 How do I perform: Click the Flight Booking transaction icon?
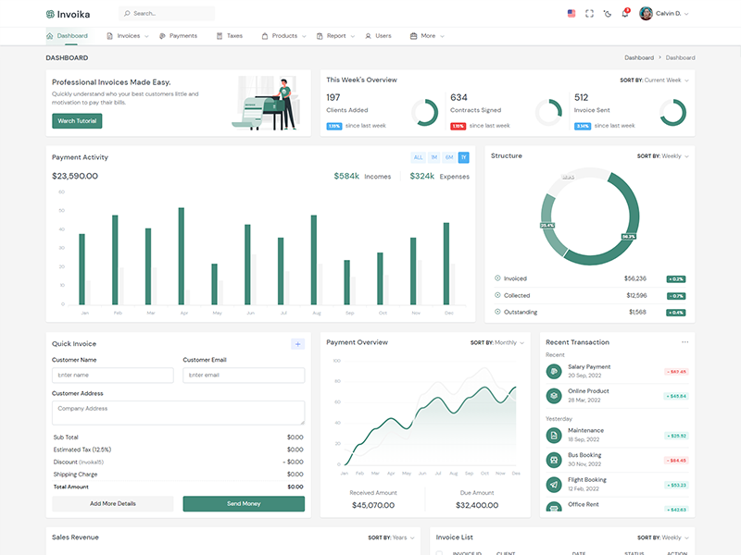pos(554,484)
